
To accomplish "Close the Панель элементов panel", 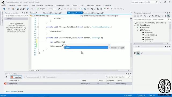I will tap(27, 13).
